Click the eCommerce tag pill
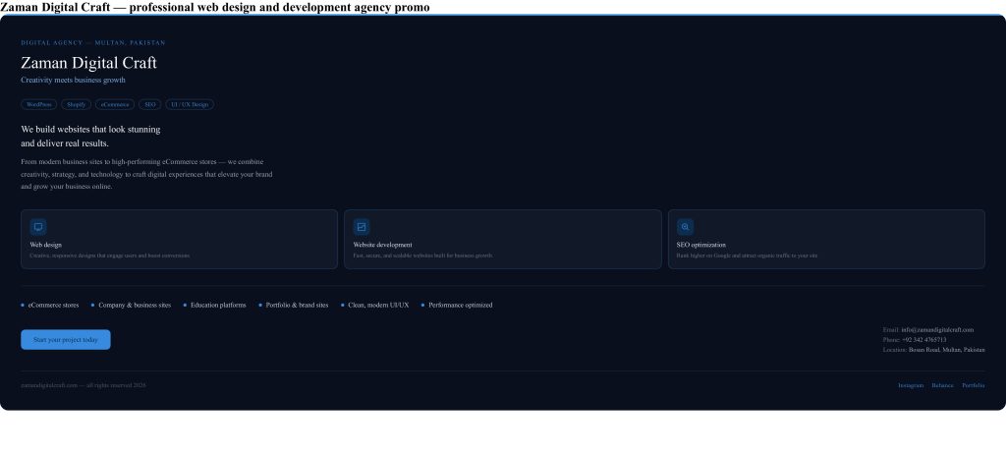This screenshot has width=1006, height=455. coord(115,104)
